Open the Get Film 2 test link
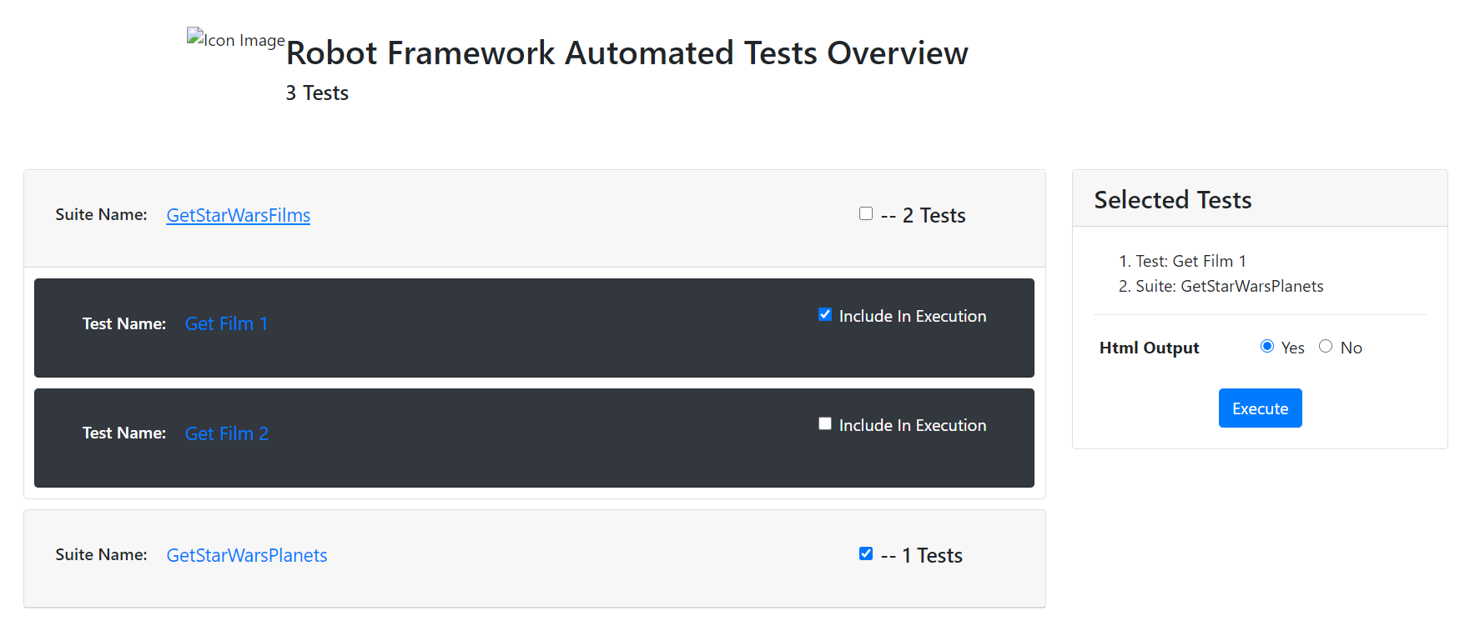This screenshot has height=636, width=1475. tap(226, 433)
